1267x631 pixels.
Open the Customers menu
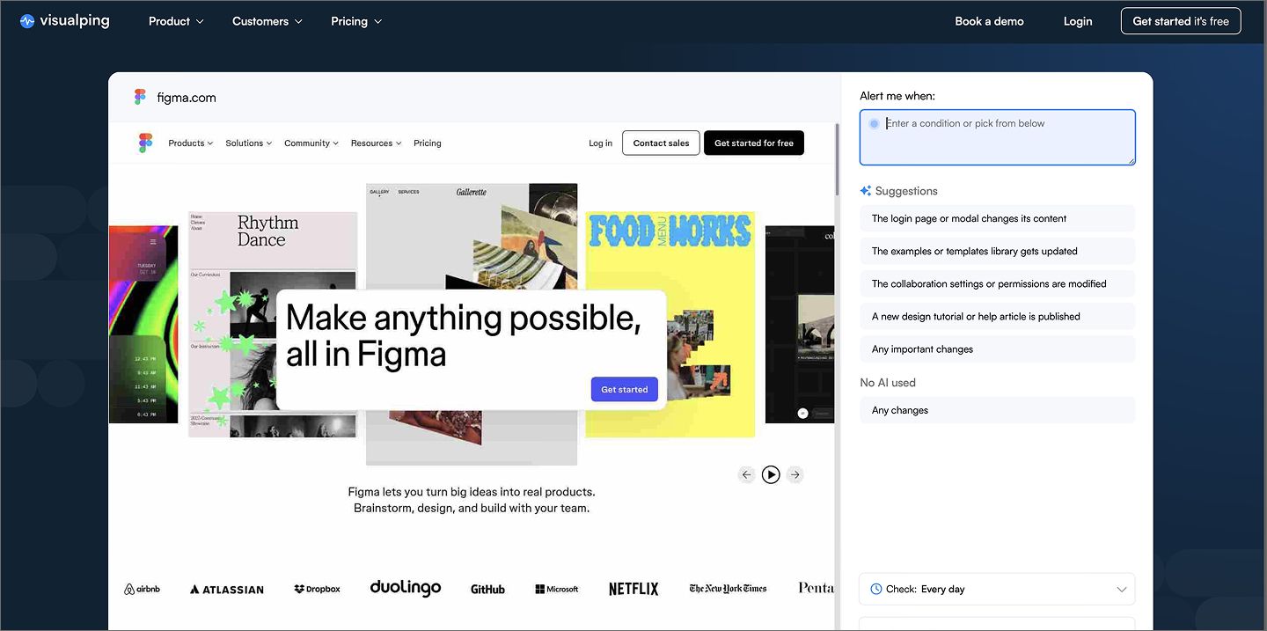[x=267, y=20]
